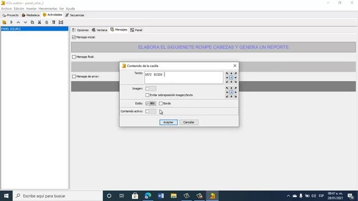The height and width of the screenshot is (201, 358).
Task: Align image to middle-right in Imagen grid
Action: [x=235, y=92]
